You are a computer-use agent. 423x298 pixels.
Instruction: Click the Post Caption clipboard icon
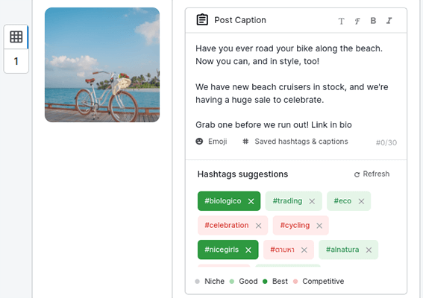[x=202, y=19]
